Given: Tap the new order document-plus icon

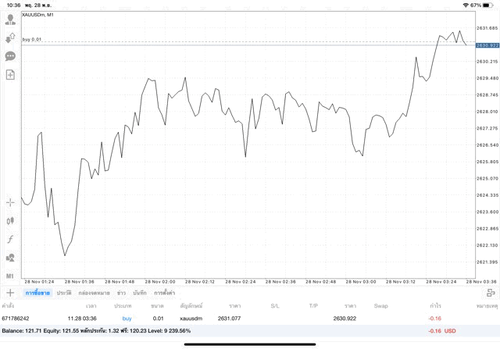Looking at the screenshot, I should click(10, 75).
